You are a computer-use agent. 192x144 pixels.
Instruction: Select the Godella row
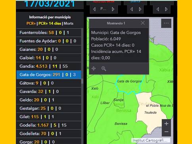click(x=49, y=125)
